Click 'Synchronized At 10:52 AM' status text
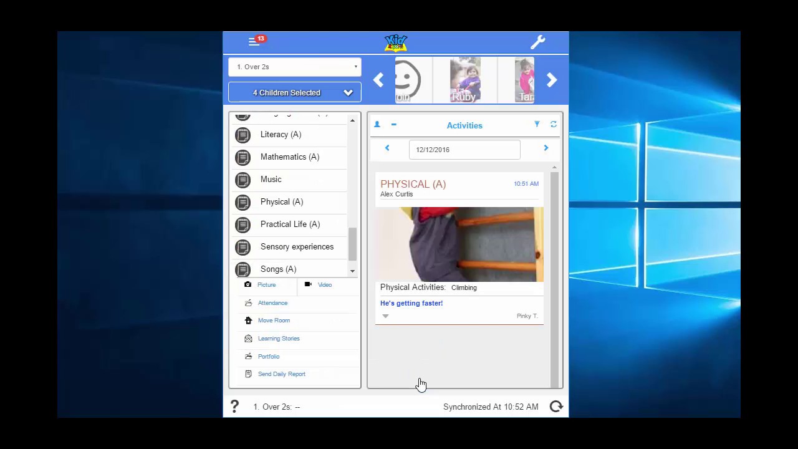The width and height of the screenshot is (798, 449). (491, 407)
